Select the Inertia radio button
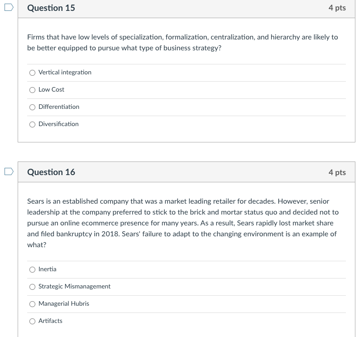 click(x=32, y=269)
